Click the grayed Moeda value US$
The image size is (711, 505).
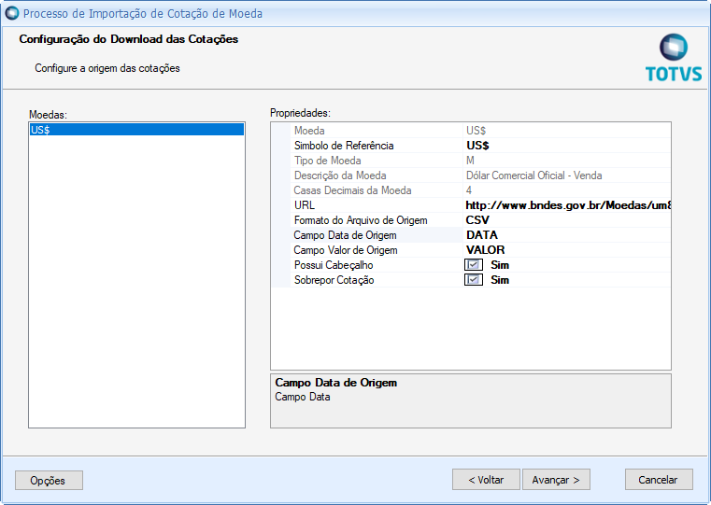[476, 131]
